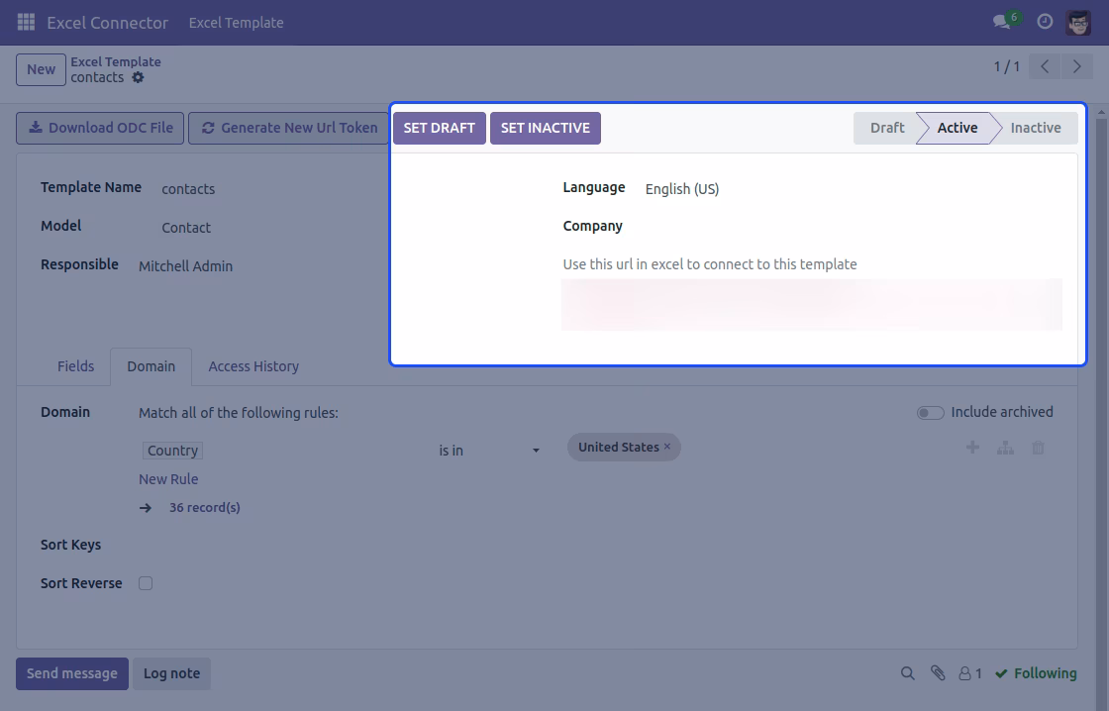Viewport: 1109px width, 711px height.
Task: Click the Template Name field value contacts
Action: [x=188, y=189]
